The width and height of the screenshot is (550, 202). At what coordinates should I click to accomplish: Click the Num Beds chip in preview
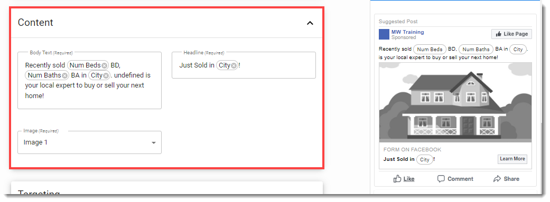click(x=430, y=50)
